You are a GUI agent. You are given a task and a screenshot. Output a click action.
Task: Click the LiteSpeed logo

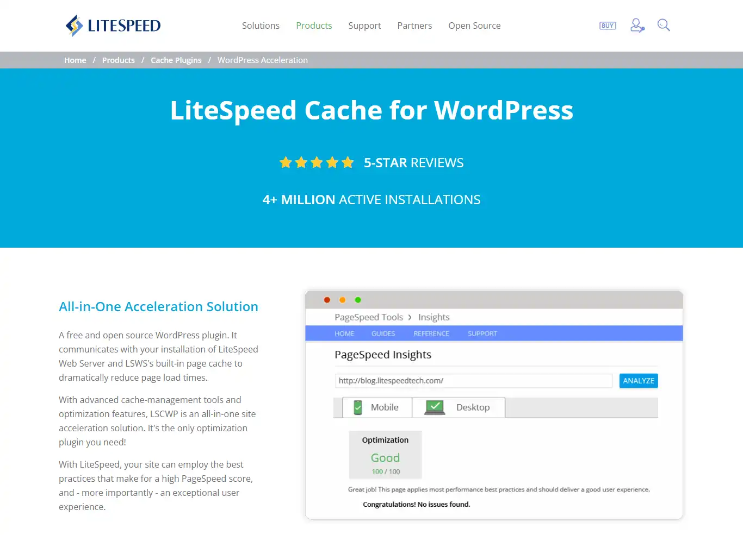click(x=113, y=26)
